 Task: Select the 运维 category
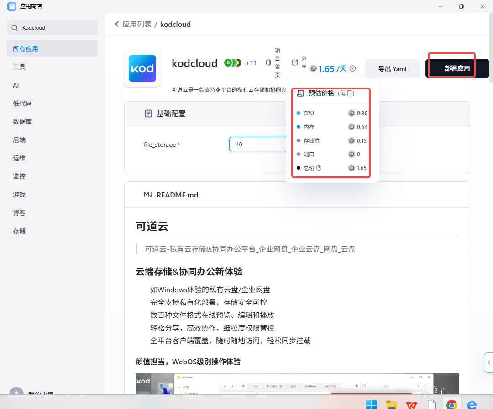click(52, 158)
